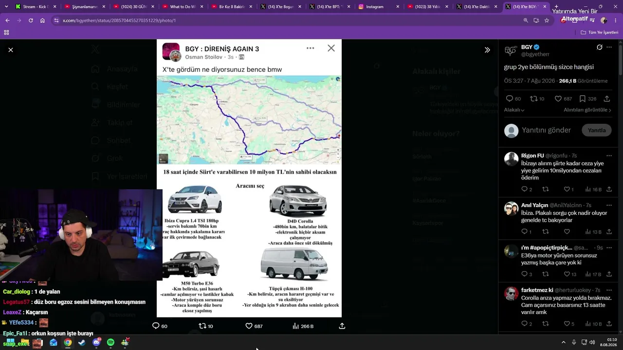
Task: Toggle like on BGY's tweet in sidebar
Action: (563, 99)
